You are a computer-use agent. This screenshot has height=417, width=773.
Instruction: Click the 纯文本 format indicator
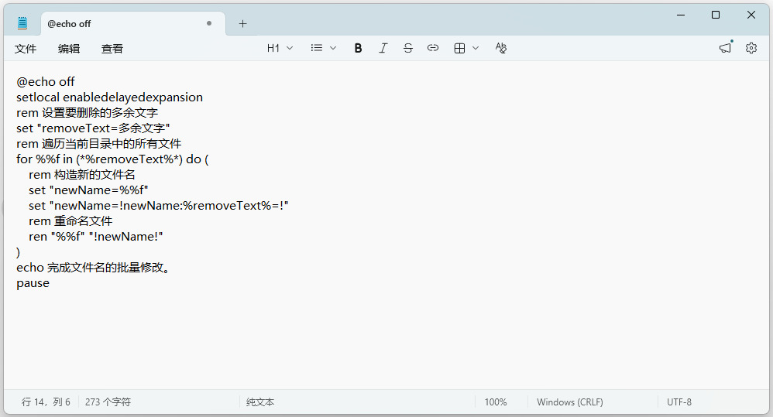(260, 402)
